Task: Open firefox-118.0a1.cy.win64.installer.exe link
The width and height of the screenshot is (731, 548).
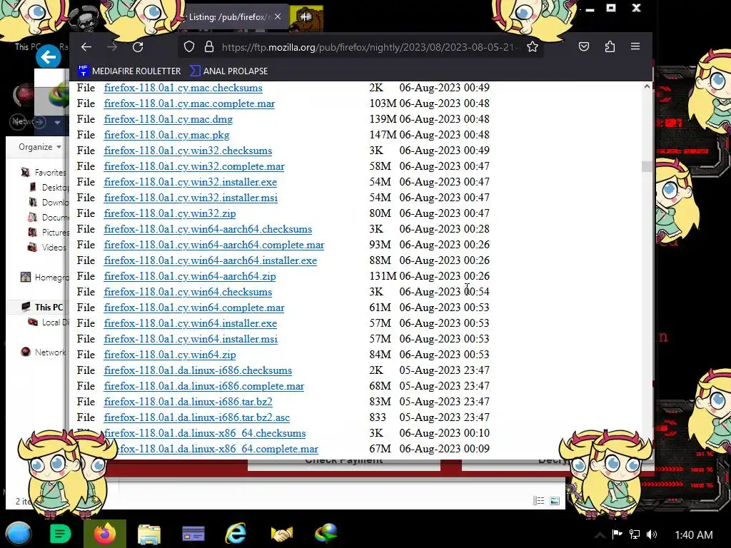Action: [x=190, y=323]
